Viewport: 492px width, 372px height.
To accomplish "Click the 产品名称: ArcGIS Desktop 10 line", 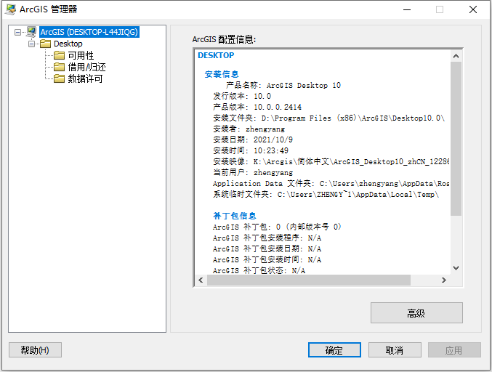I will (x=283, y=85).
